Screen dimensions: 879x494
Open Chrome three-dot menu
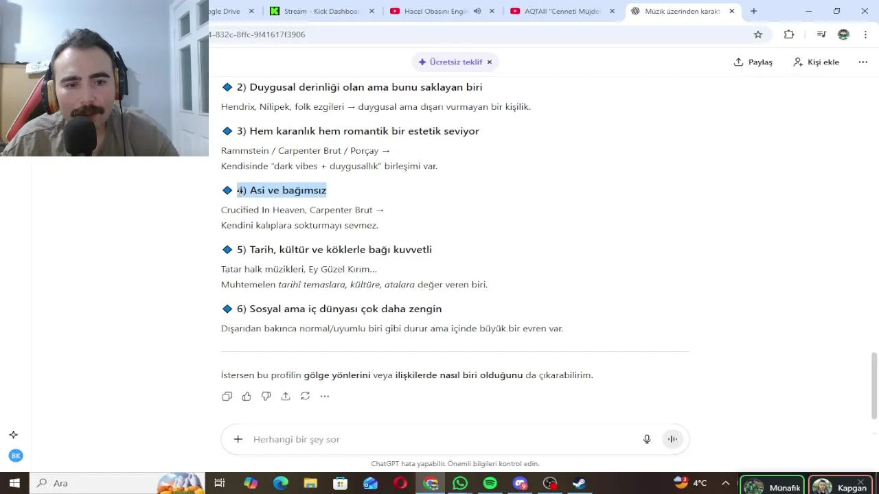click(x=865, y=34)
